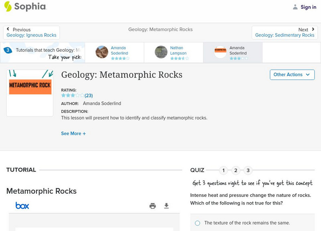Viewport: 321px width, 231px height.
Task: Click the Box logo in the viewer
Action: pyautogui.click(x=22, y=206)
